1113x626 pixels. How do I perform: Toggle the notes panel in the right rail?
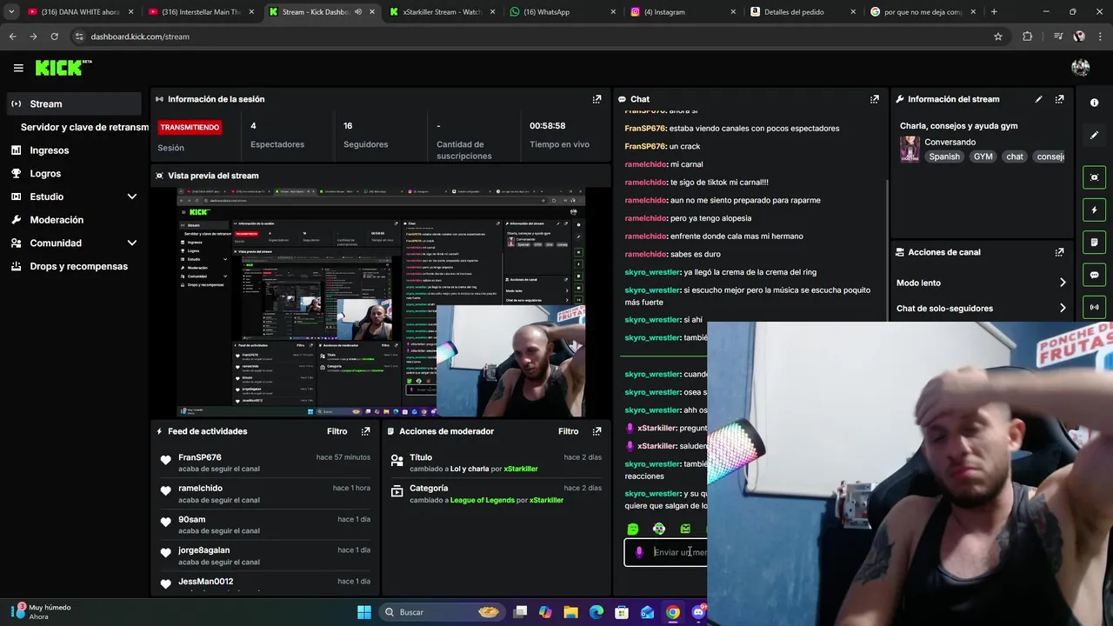point(1094,242)
